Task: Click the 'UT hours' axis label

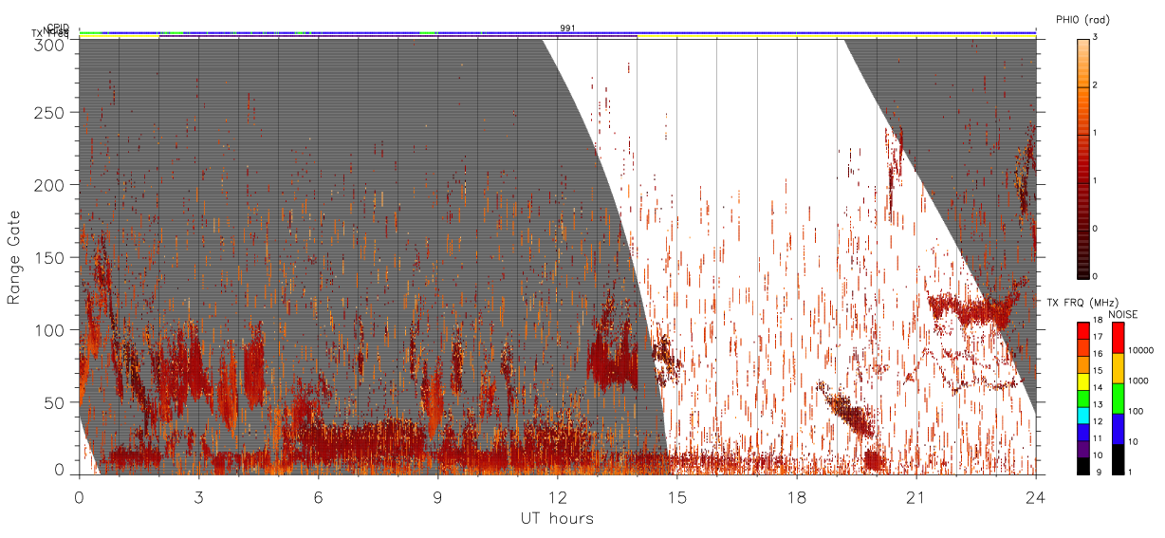Action: [557, 518]
